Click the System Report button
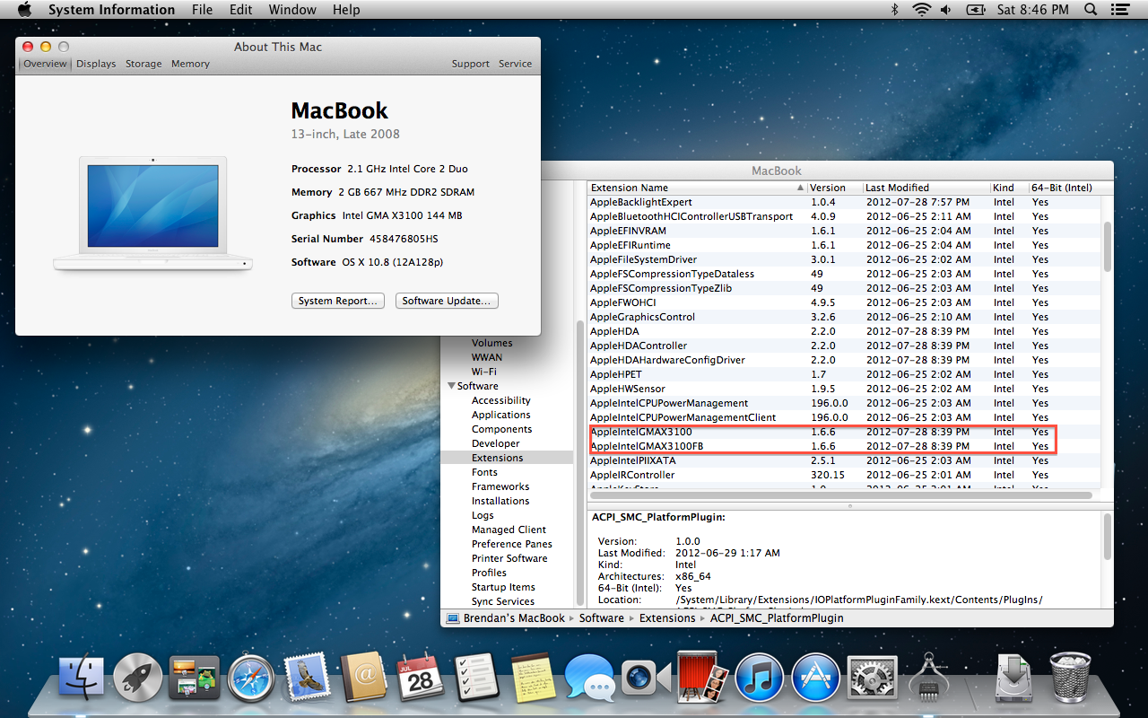1148x718 pixels. coord(338,301)
